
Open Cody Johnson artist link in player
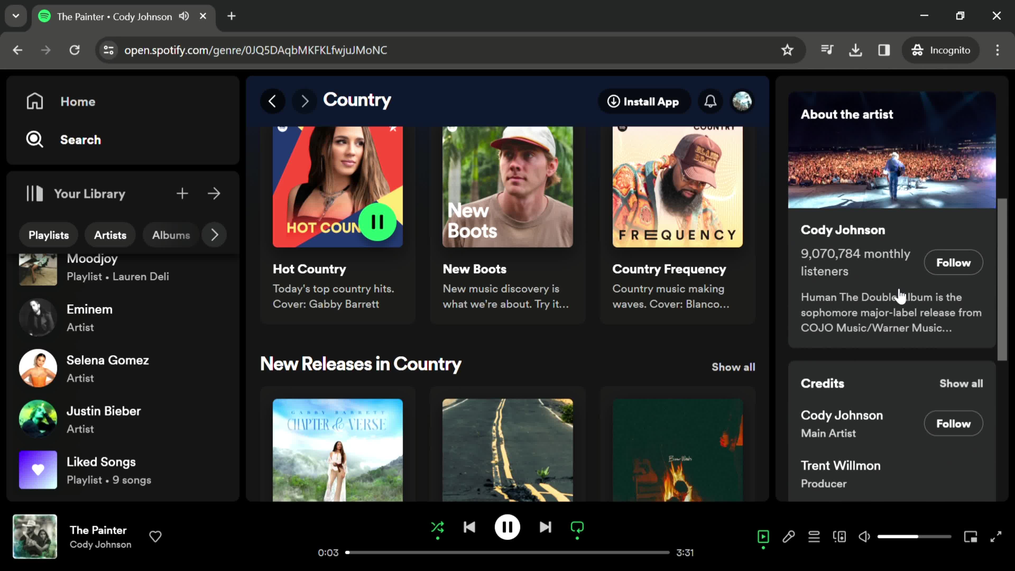(100, 544)
